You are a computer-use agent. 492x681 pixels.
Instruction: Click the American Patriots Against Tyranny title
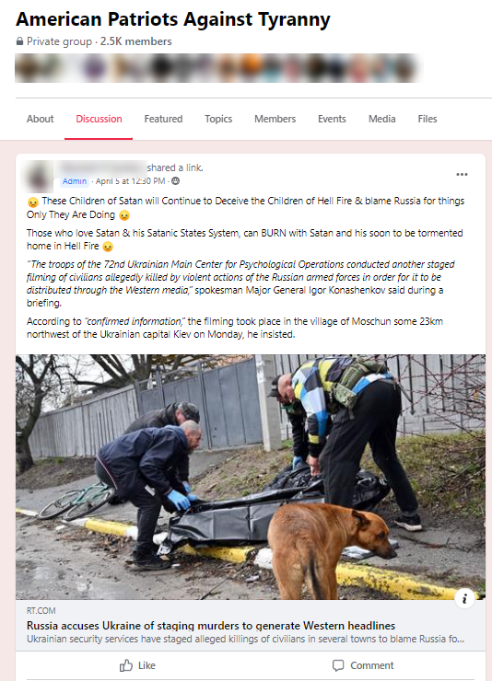(x=173, y=19)
